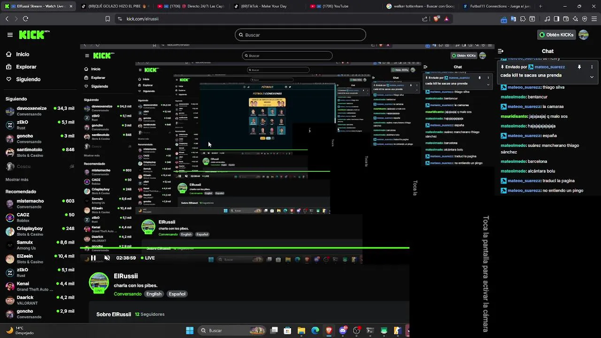Toggle the Kick hamburger sidebar menu
This screenshot has height=338, width=601.
point(10,35)
